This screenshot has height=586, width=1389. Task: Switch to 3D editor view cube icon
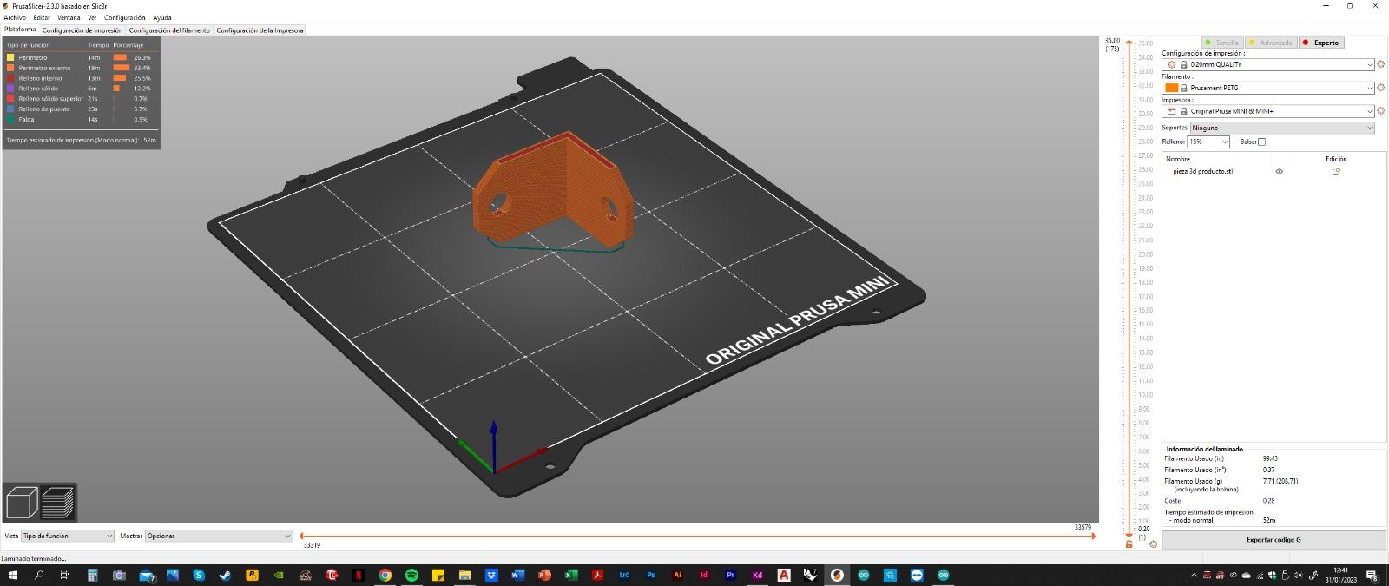point(22,503)
